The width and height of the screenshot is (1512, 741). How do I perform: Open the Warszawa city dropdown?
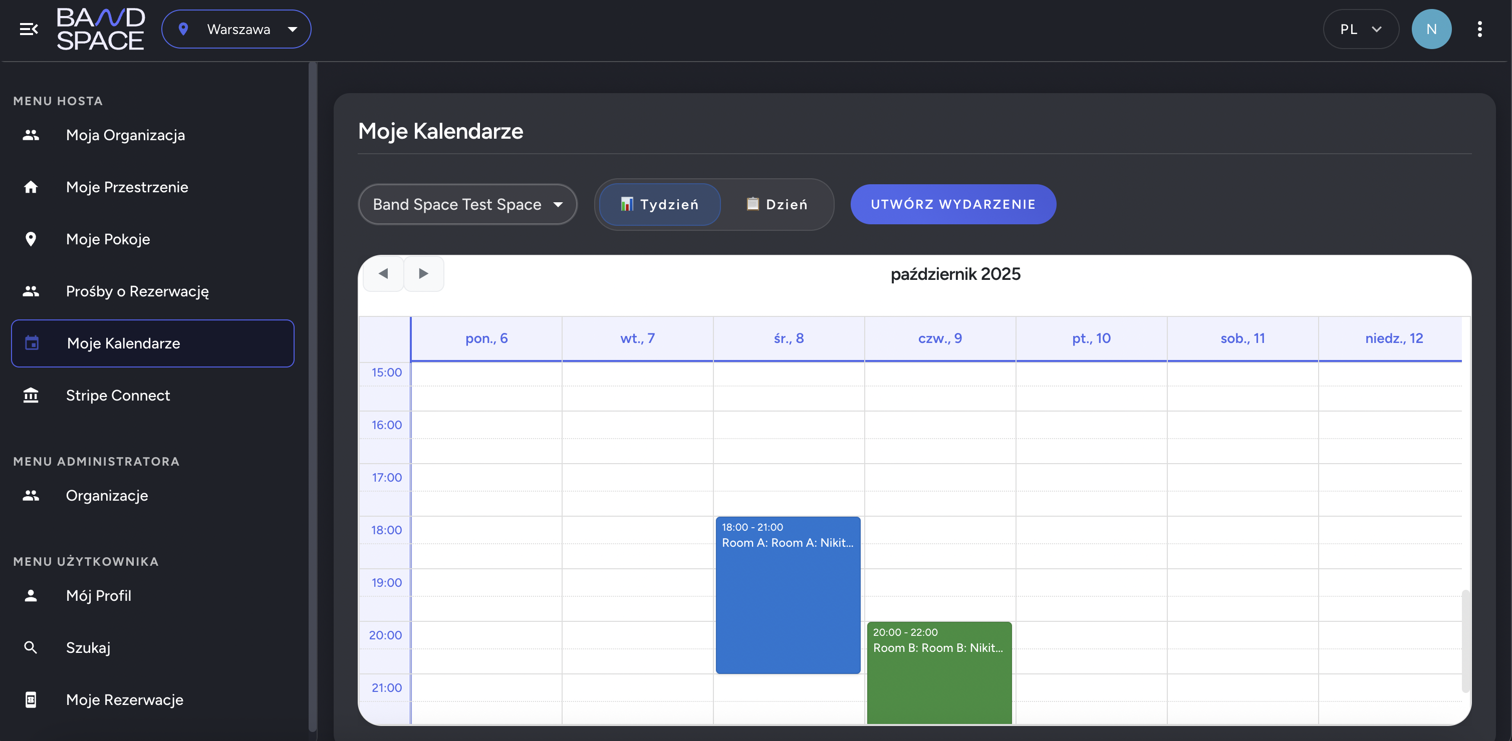click(x=236, y=29)
